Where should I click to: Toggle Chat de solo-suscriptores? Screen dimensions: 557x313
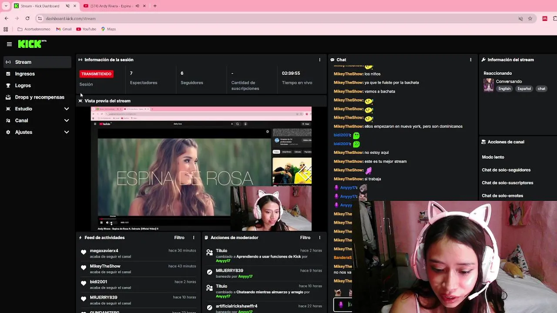[507, 183]
